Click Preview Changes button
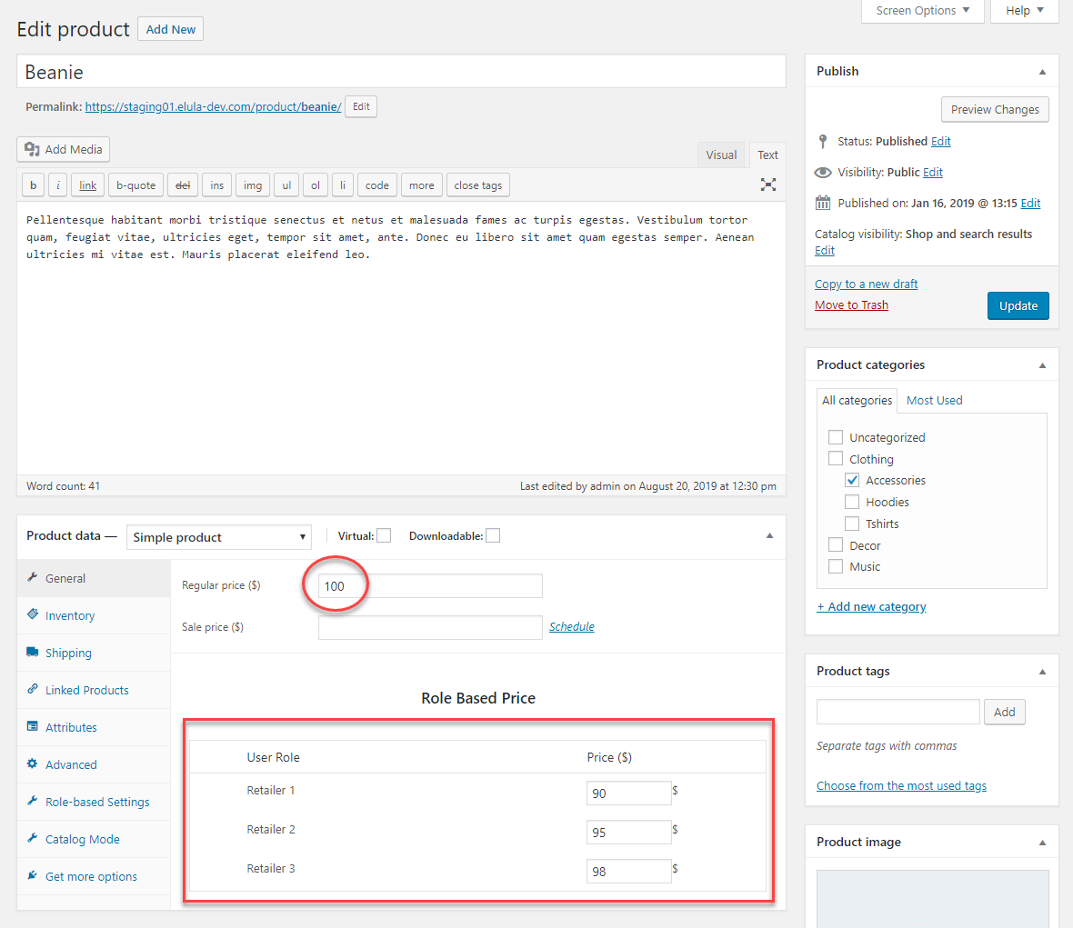This screenshot has width=1073, height=928. 994,109
